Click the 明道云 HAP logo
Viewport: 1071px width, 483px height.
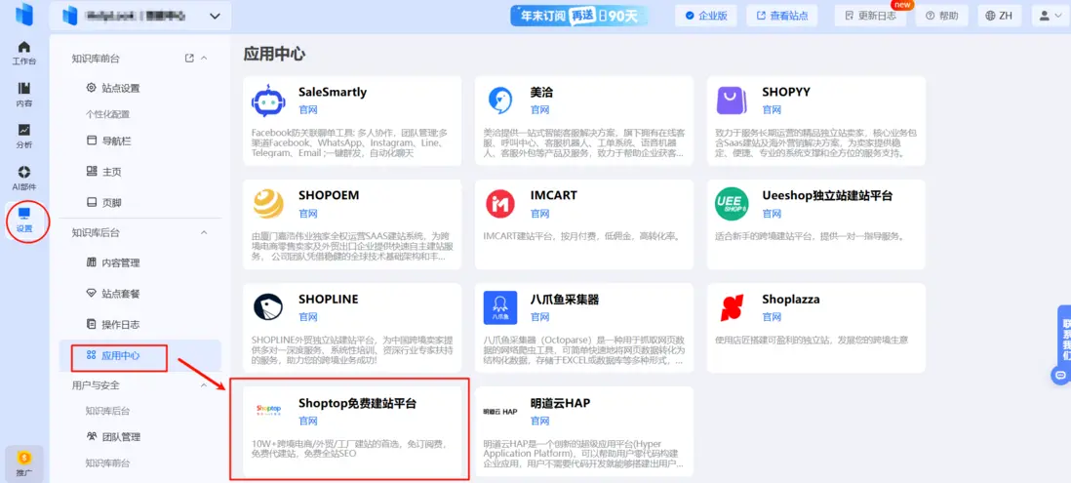click(500, 411)
